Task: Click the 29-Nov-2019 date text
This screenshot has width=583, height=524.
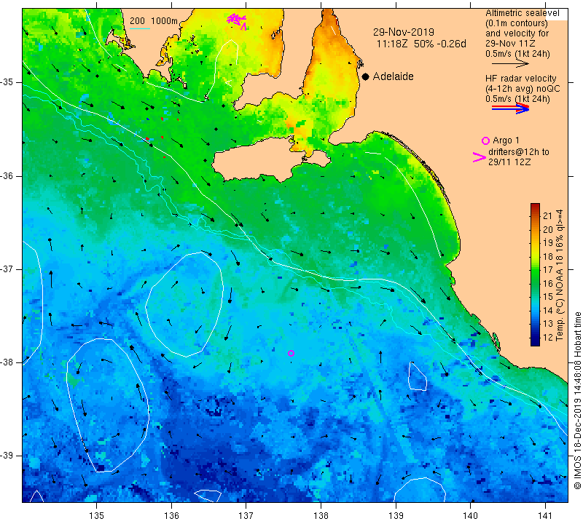Action: click(x=404, y=32)
